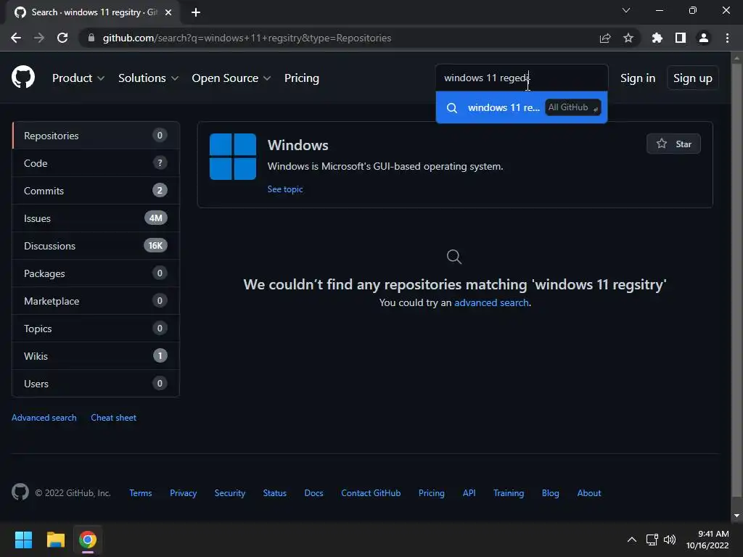Select the All GitHub search suggestion

click(x=522, y=107)
